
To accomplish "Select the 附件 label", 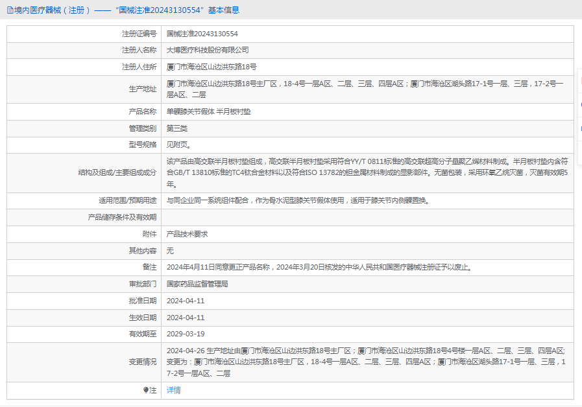I will pyautogui.click(x=150, y=234).
